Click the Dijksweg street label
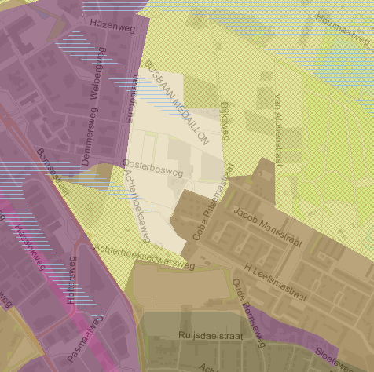Viewport: 374px width, 372px height. coord(225,121)
